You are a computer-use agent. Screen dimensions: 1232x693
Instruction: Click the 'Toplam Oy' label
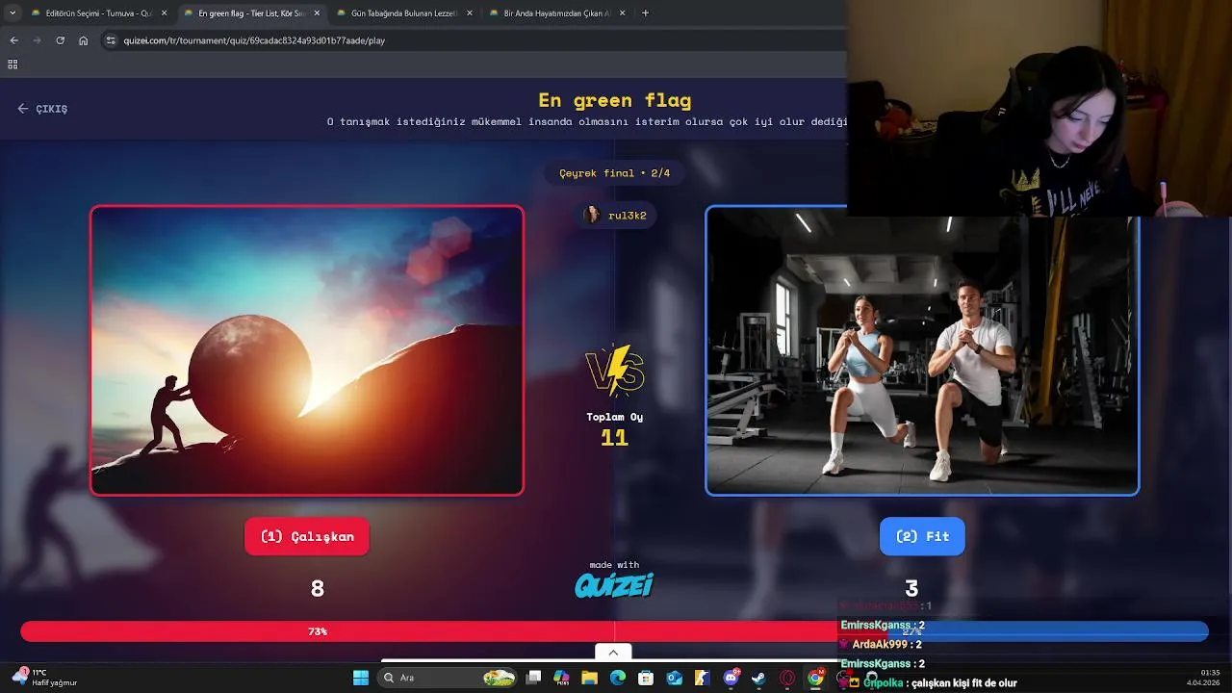point(614,417)
